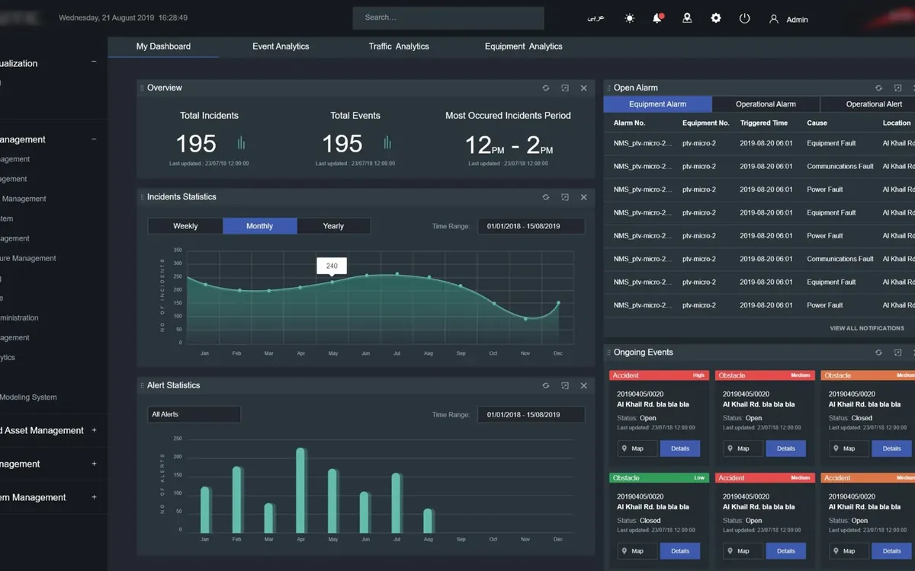Refresh the Incidents Statistics panel

tap(546, 197)
